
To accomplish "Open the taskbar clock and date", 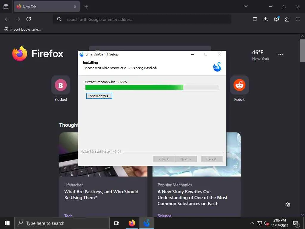I will coord(280,223).
